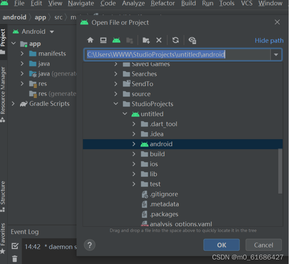
Task: Click the src breadcrumb in navigation bar
Action: (x=58, y=17)
